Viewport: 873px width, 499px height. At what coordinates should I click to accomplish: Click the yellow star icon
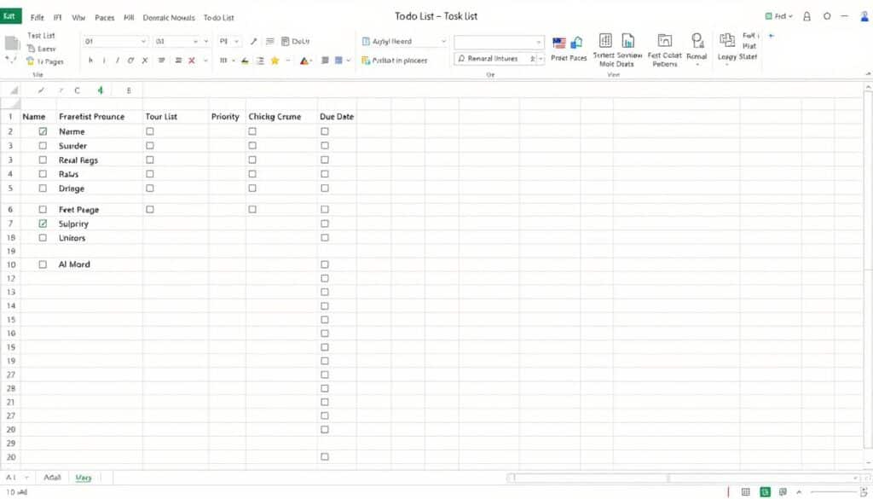275,61
